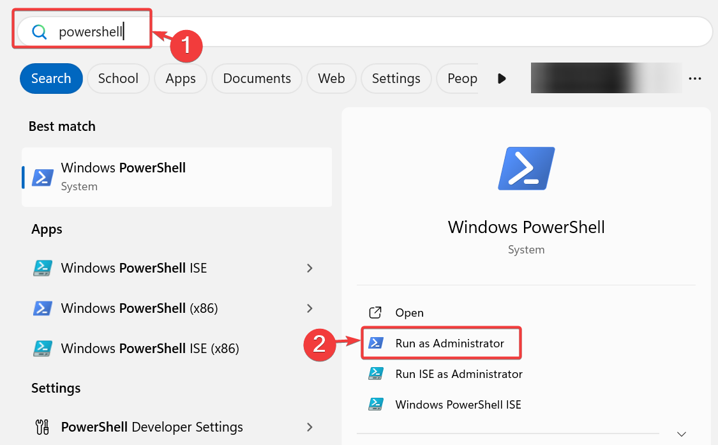Click Open to launch PowerShell
Viewport: 718px width, 445px height.
(x=409, y=312)
